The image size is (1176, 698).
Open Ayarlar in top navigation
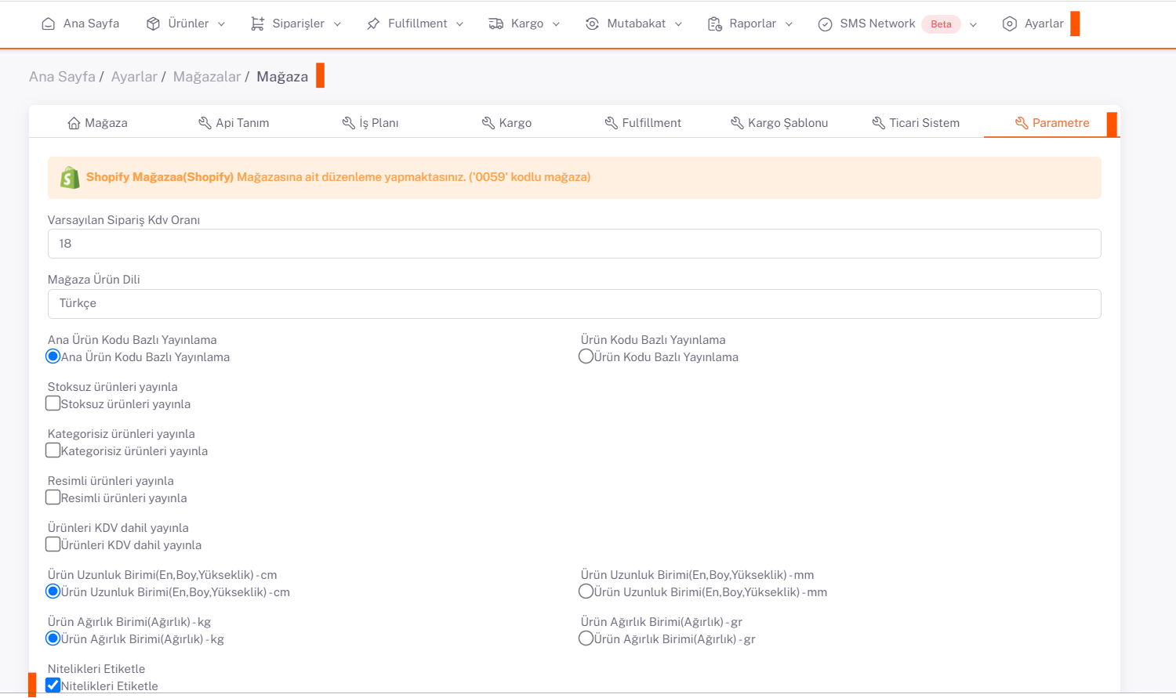(x=1033, y=24)
